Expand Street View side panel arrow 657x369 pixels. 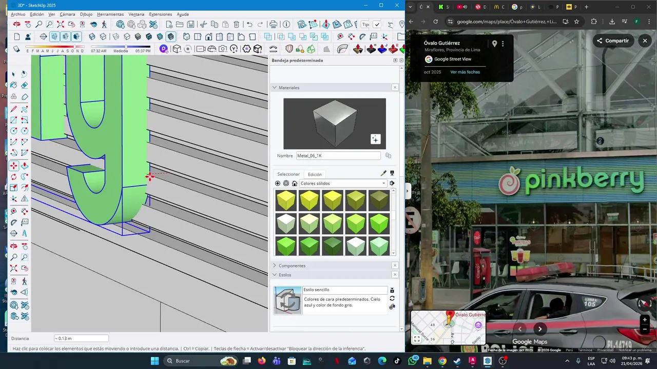(408, 191)
